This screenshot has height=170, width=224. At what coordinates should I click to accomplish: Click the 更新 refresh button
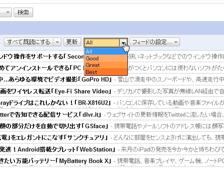(72, 42)
